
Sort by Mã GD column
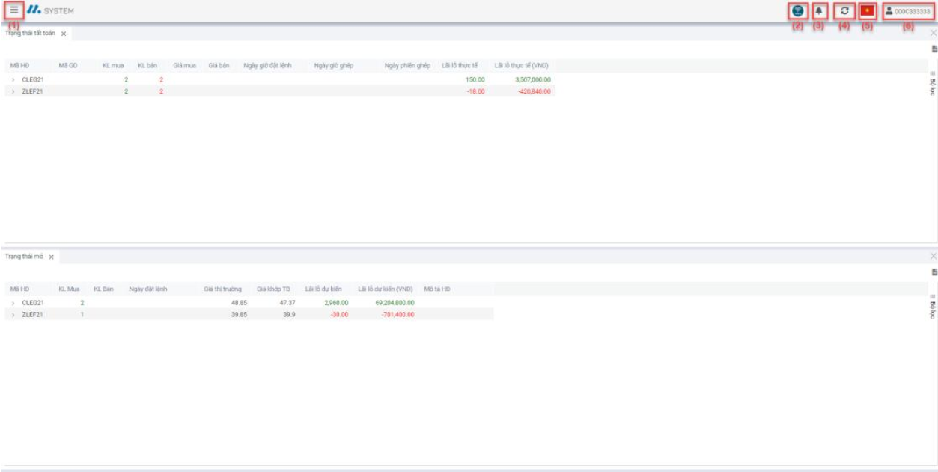click(x=68, y=65)
